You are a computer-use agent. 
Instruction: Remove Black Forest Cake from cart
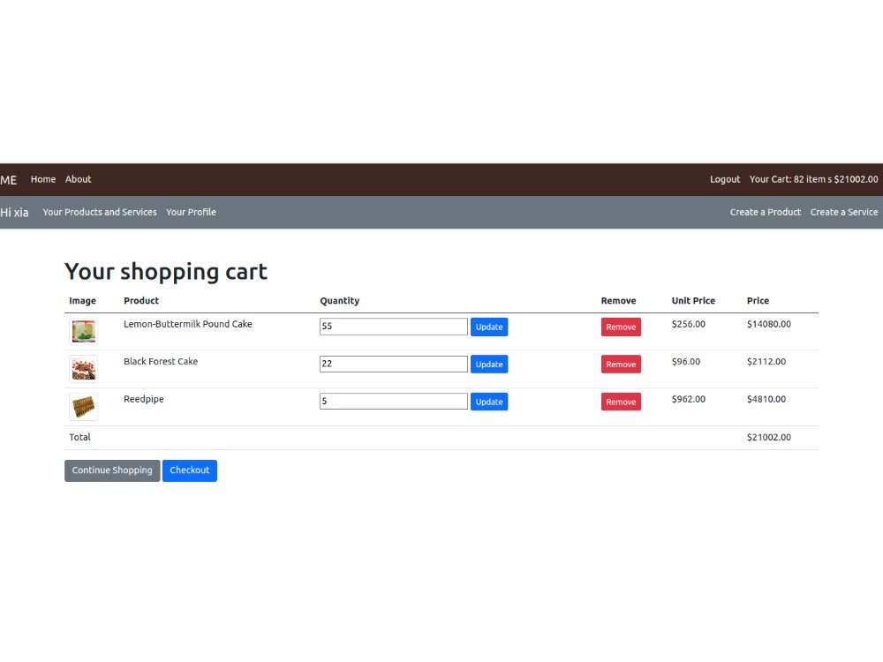[621, 365]
